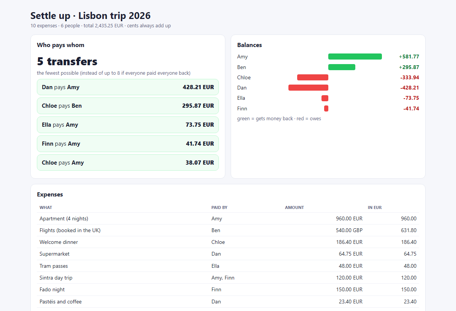Click the Who pays whom heading

(x=61, y=45)
